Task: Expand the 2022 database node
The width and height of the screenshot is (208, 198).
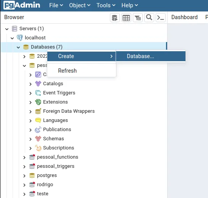Action: pyautogui.click(x=24, y=57)
